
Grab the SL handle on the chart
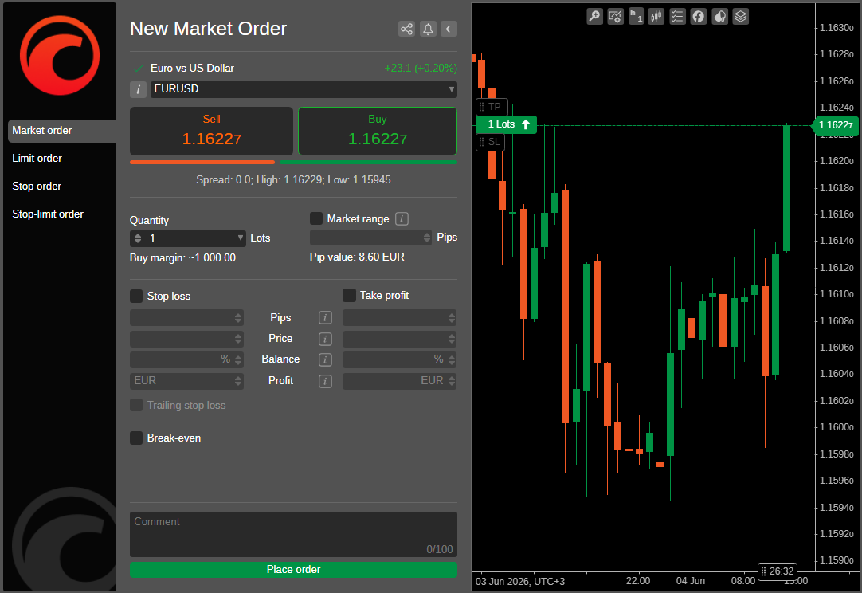click(490, 142)
